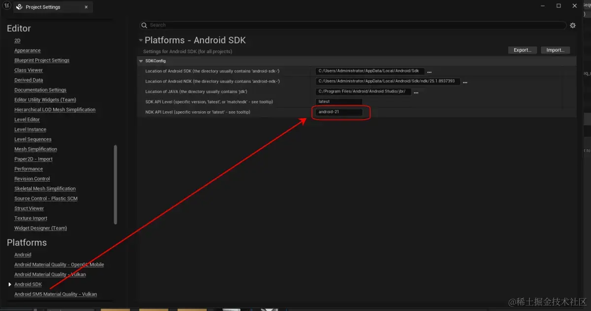Screen dimensions: 591x311
Task: Select Android SDK in Platforms list
Action: (x=28, y=284)
